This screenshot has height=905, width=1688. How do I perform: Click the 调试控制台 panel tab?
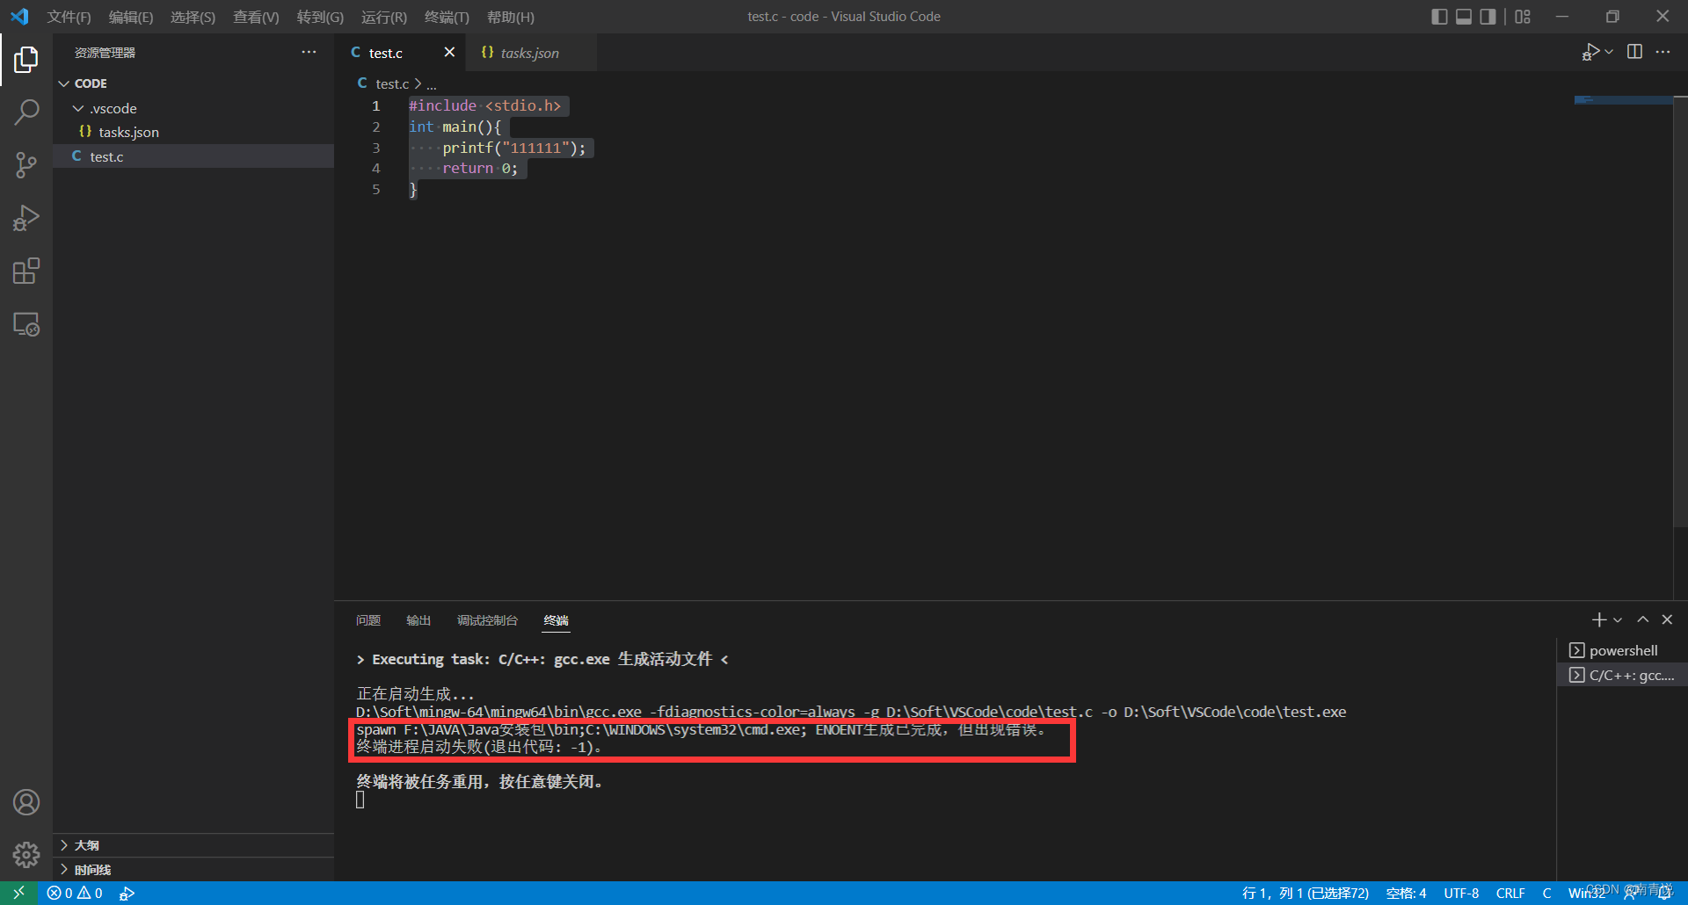(487, 620)
